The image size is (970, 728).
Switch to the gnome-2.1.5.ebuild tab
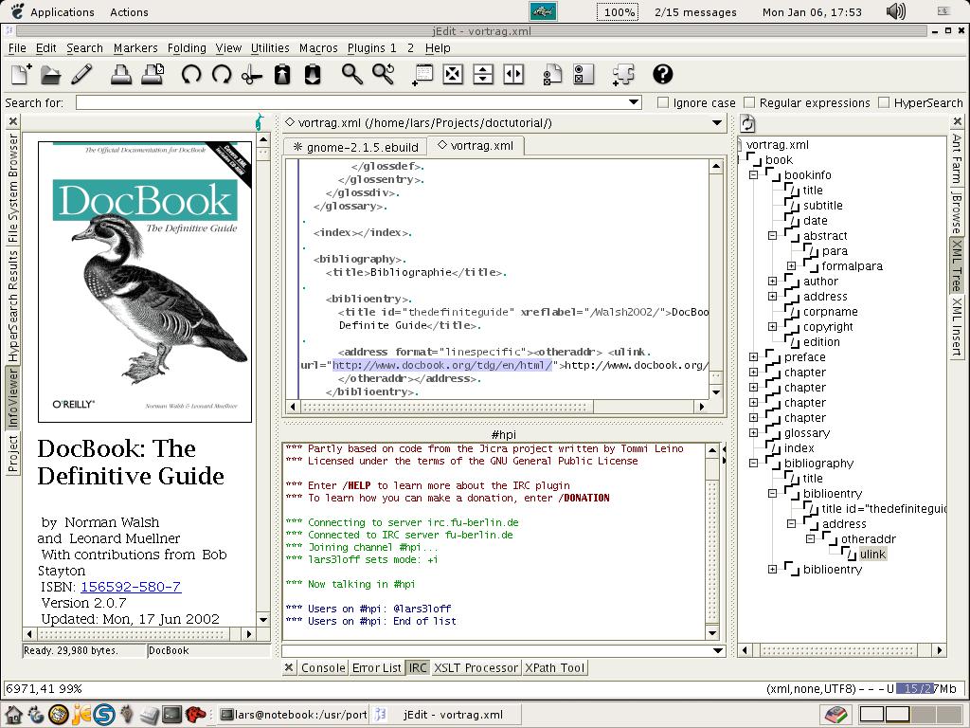coord(355,146)
